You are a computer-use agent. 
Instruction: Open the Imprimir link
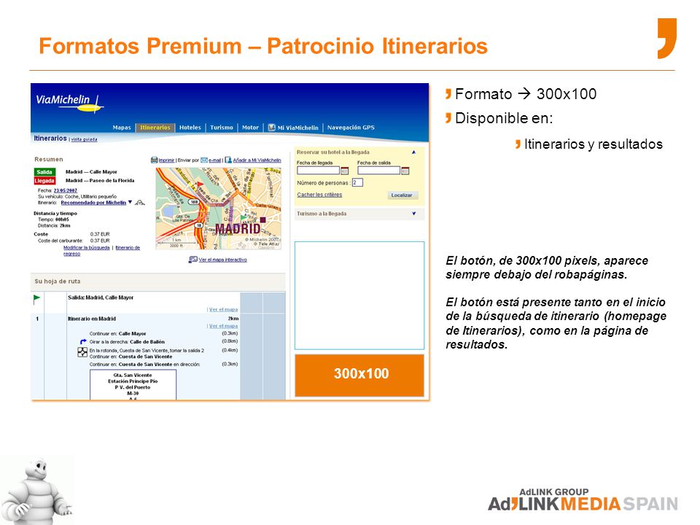(166, 160)
